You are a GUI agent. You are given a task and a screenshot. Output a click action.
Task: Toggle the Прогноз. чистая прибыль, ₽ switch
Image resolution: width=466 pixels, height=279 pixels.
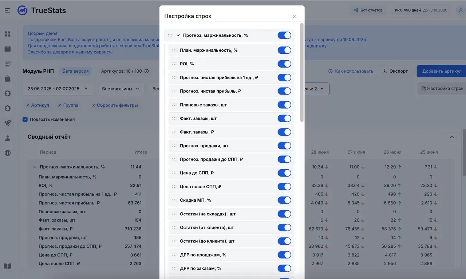[284, 91]
